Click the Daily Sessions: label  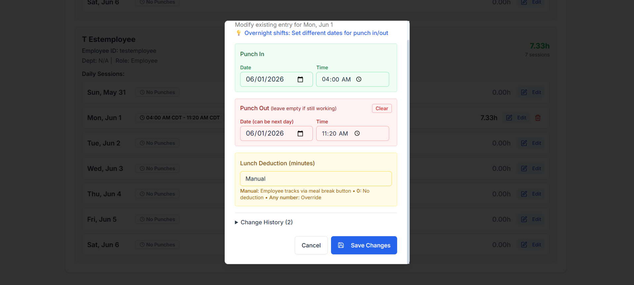[x=103, y=74]
